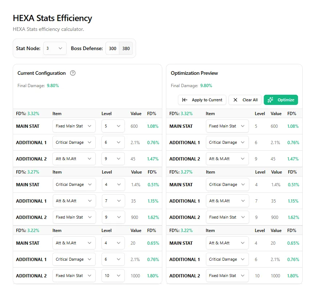The image size is (310, 289).
Task: Click the 1000 value in Current Configuration
Action: point(135,276)
